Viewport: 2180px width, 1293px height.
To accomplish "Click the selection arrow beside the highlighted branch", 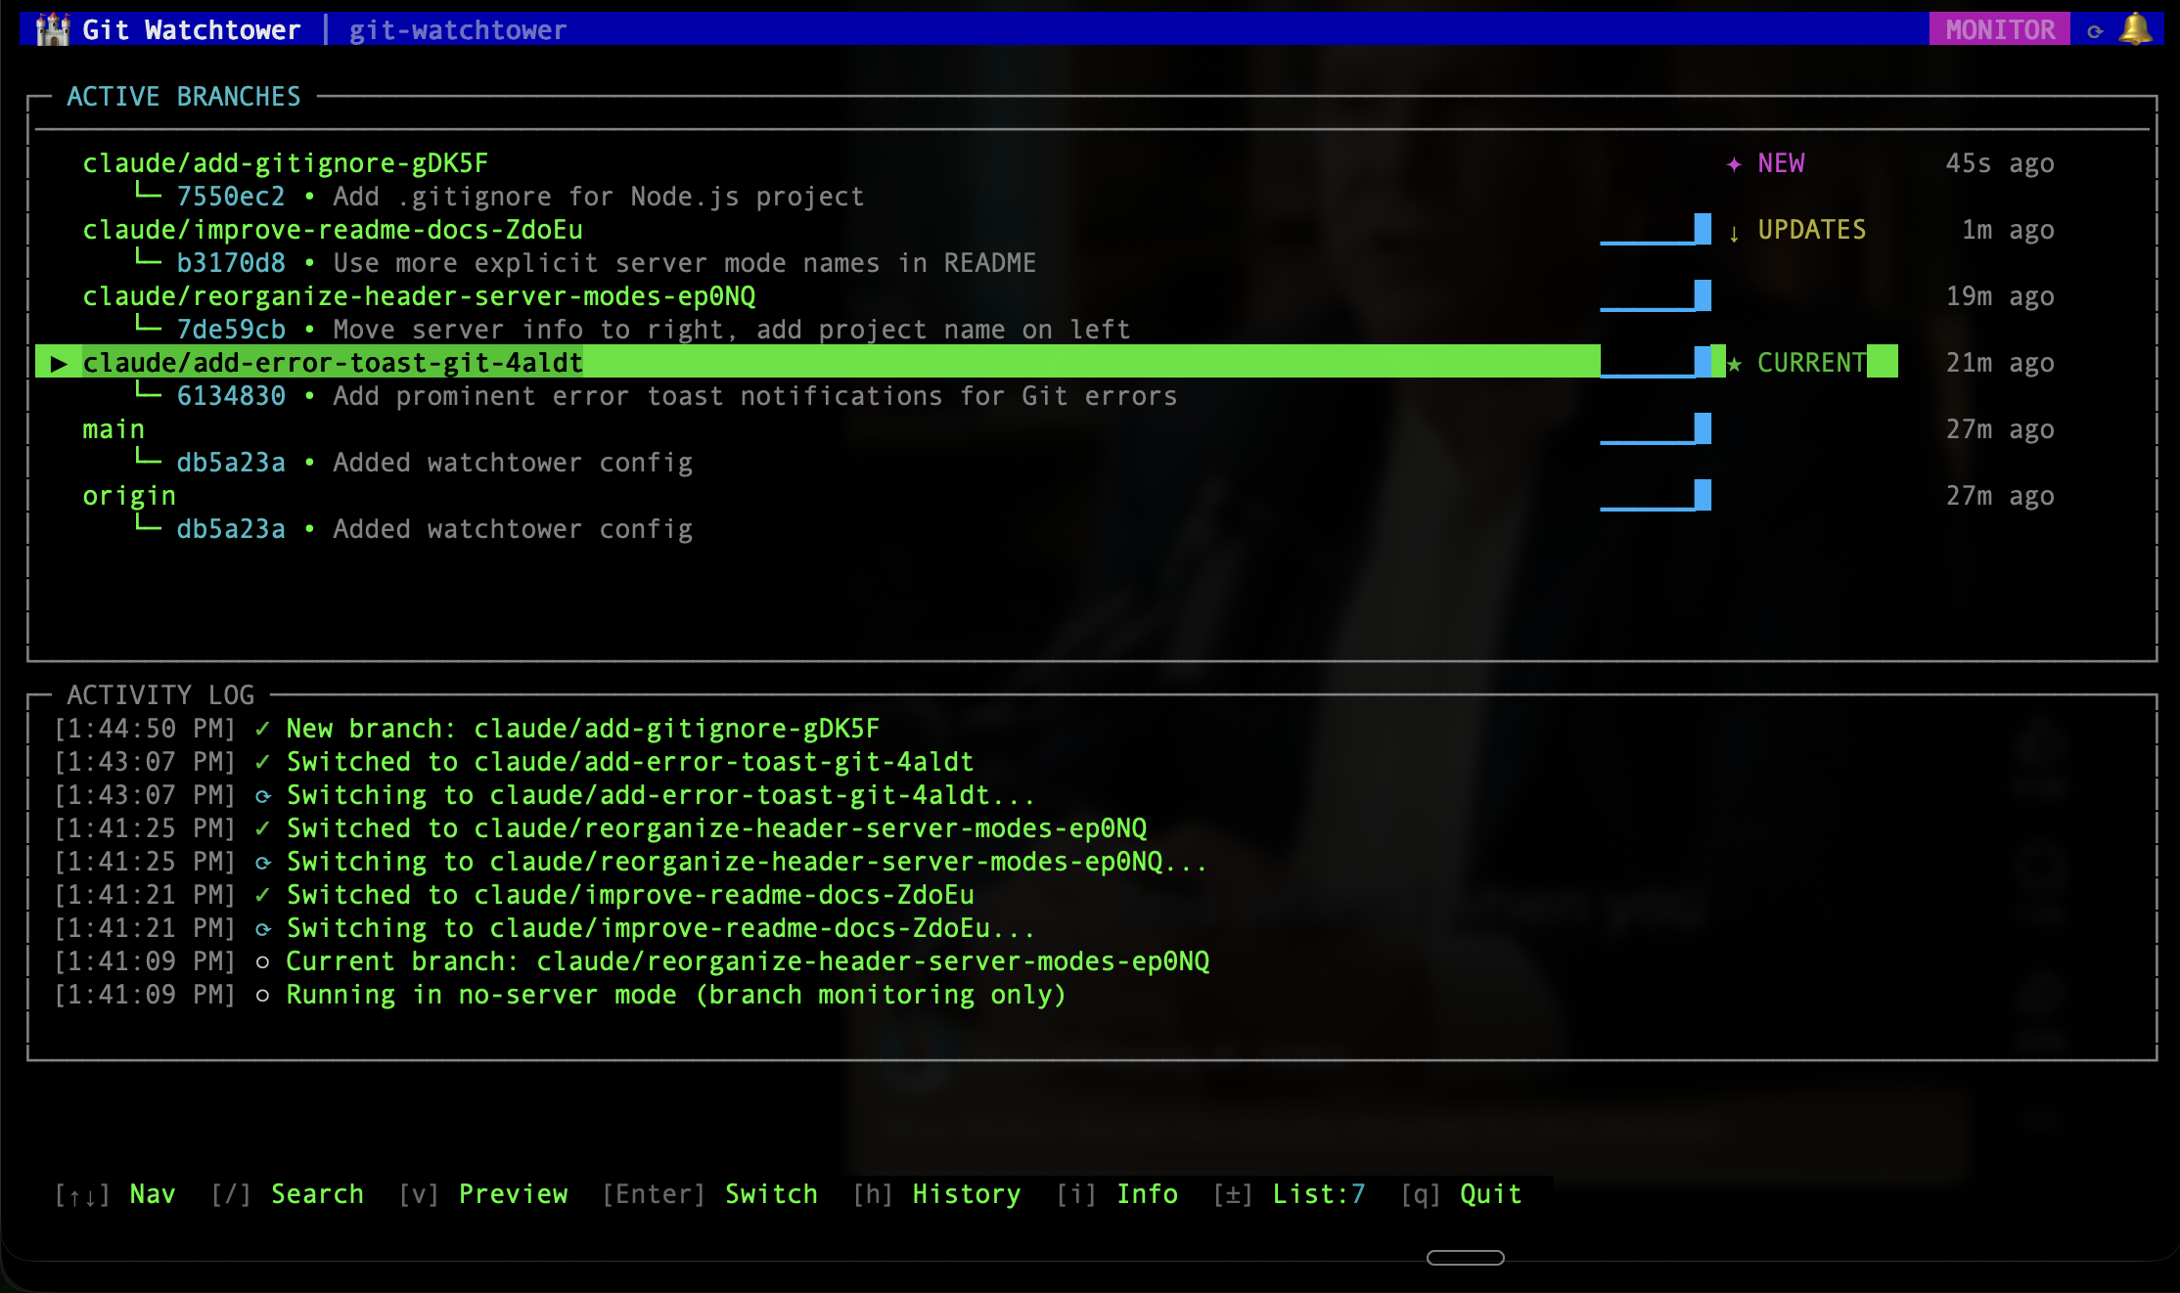I will pos(60,363).
